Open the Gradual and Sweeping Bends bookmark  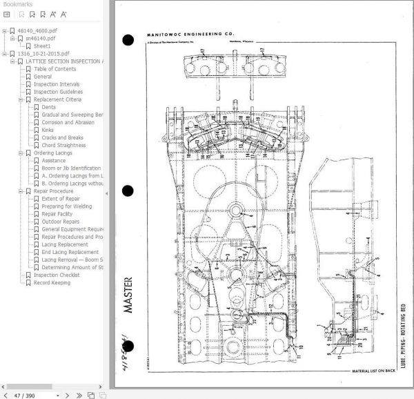coord(72,115)
